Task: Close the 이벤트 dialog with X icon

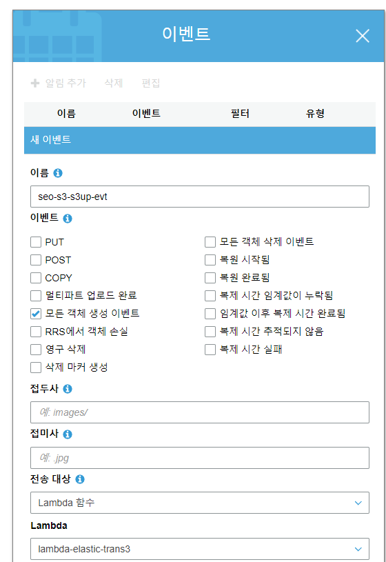Action: point(363,36)
